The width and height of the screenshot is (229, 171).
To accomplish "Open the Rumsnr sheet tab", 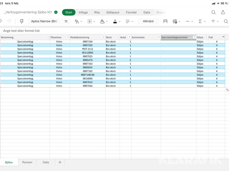I will 27,162.
